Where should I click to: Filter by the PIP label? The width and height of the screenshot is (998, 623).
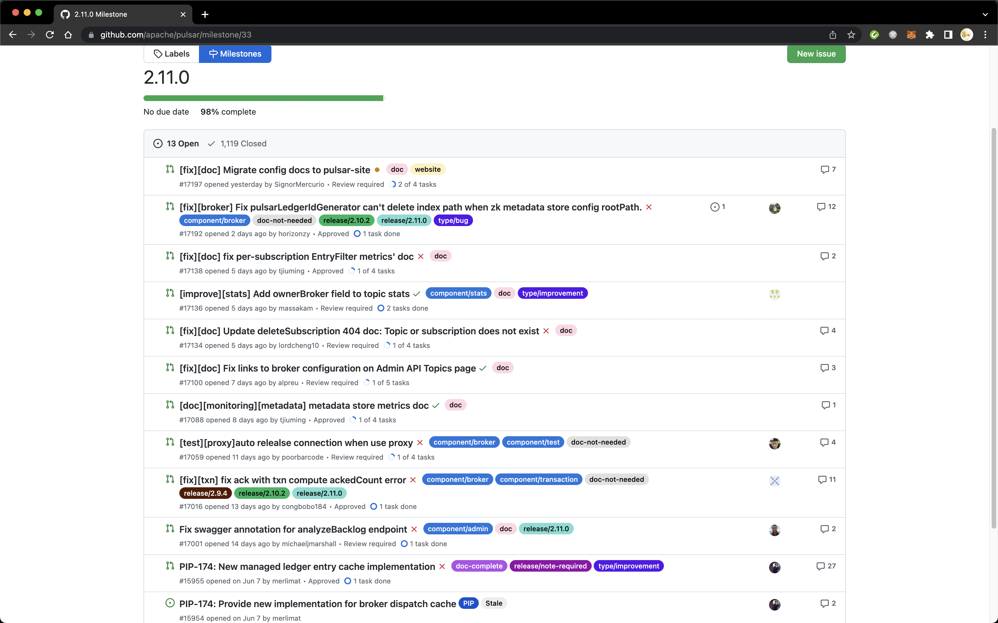(x=468, y=603)
